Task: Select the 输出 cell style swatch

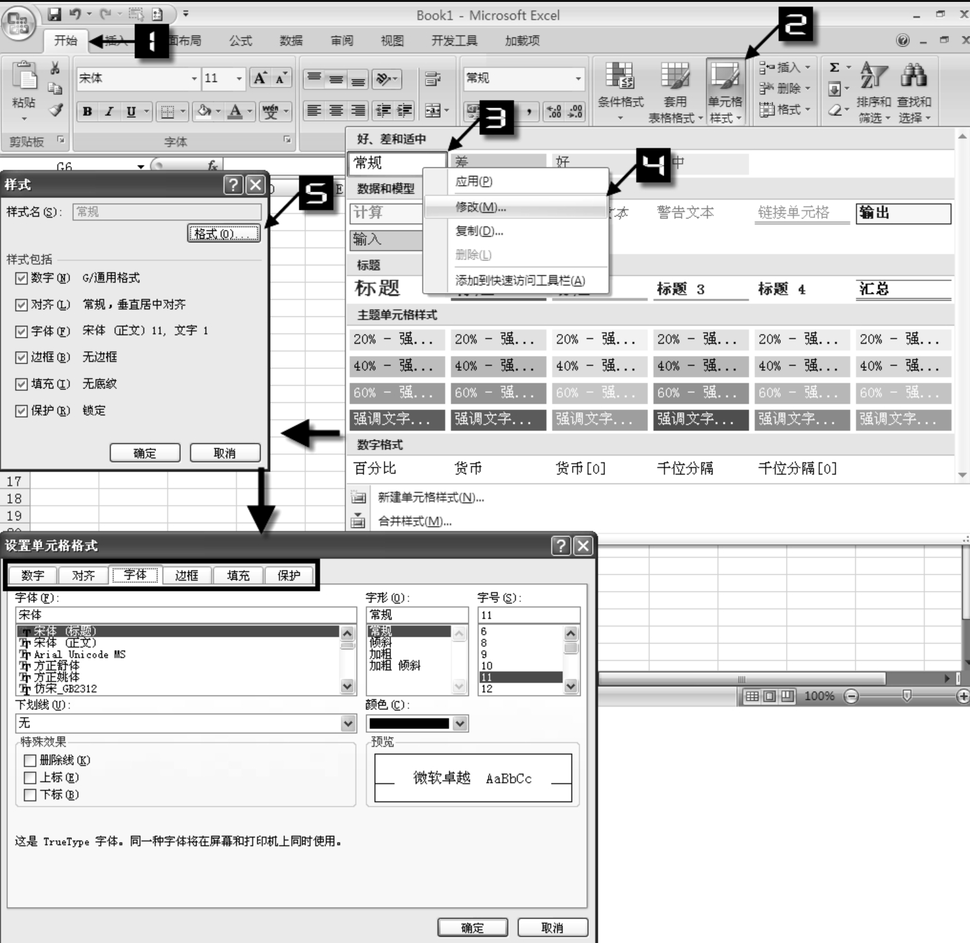Action: pos(904,213)
